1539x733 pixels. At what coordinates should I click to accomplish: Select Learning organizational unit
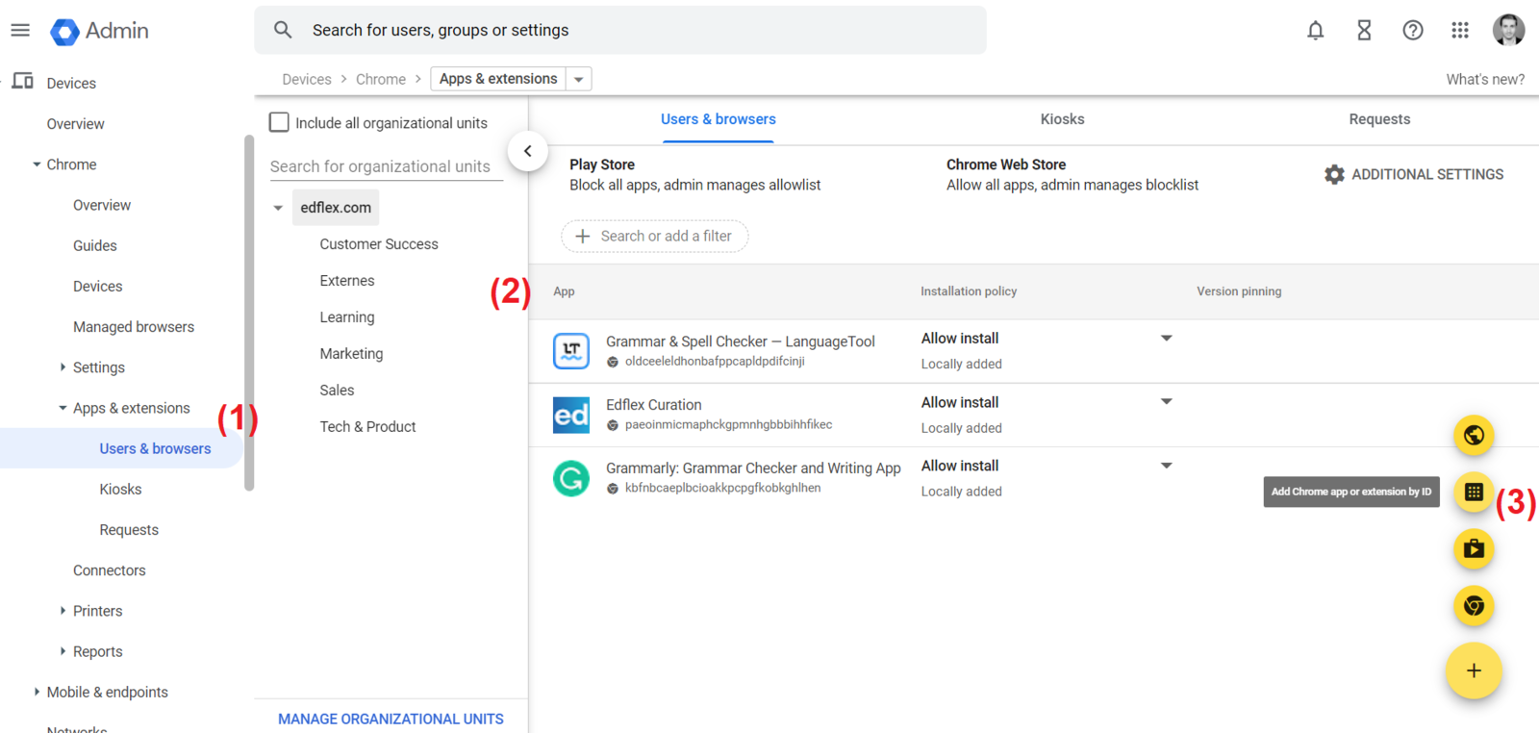[347, 317]
